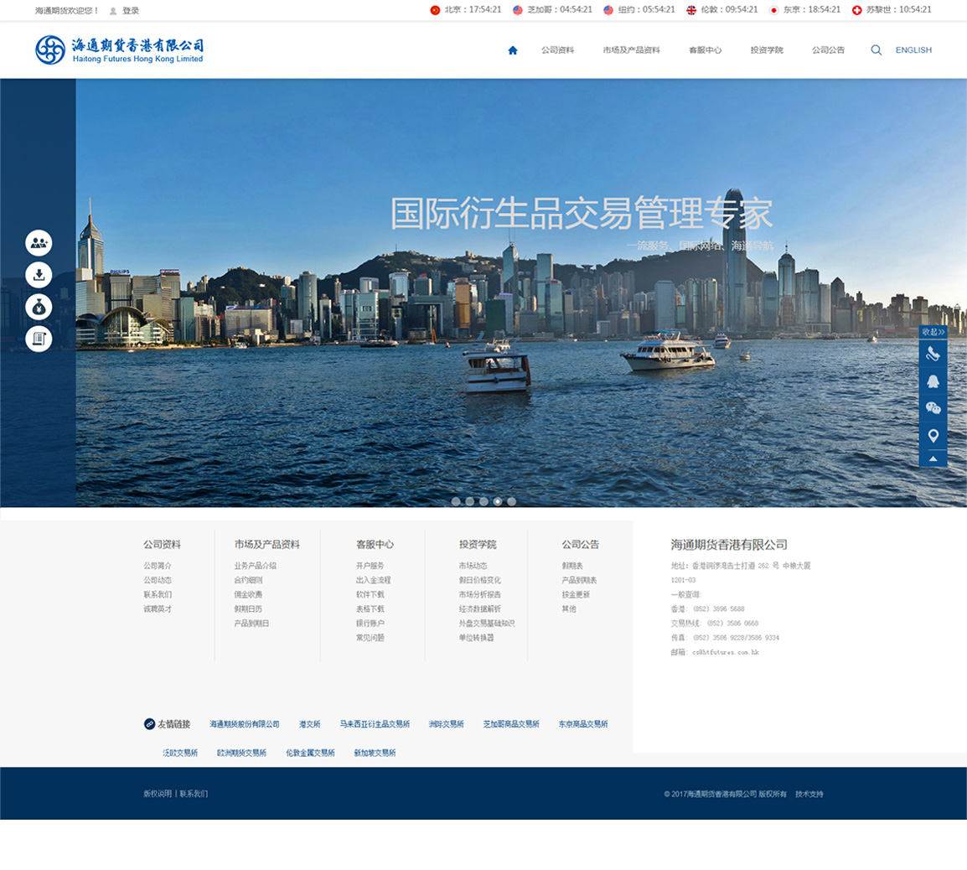
Task: Open the 客服中心 navigation menu
Action: 705,50
